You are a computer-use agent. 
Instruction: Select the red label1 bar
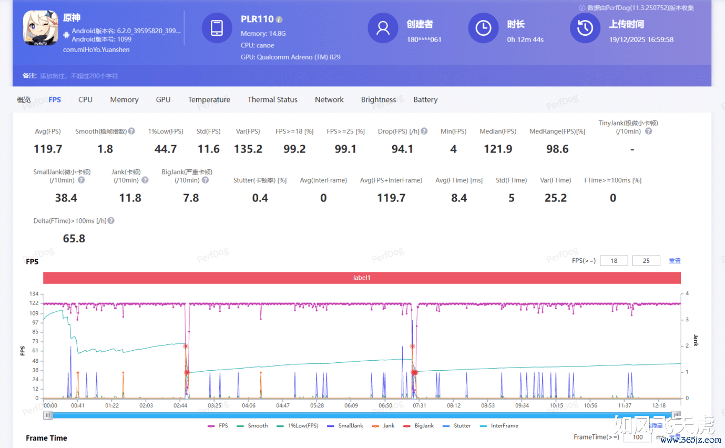tap(362, 277)
